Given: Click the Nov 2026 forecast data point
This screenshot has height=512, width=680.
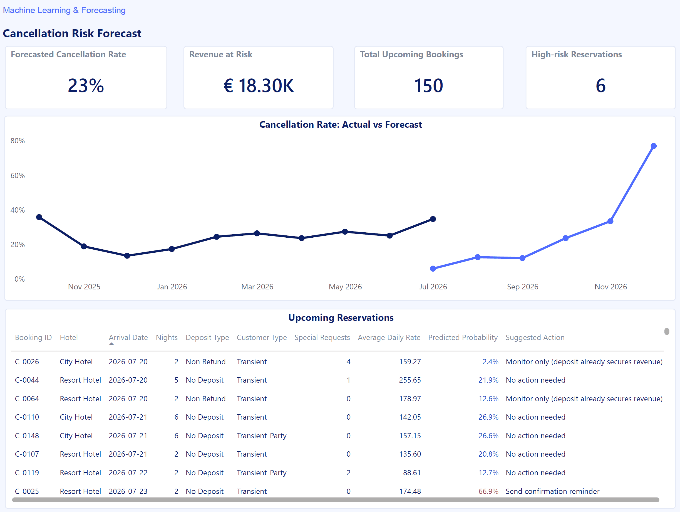Looking at the screenshot, I should pos(610,221).
